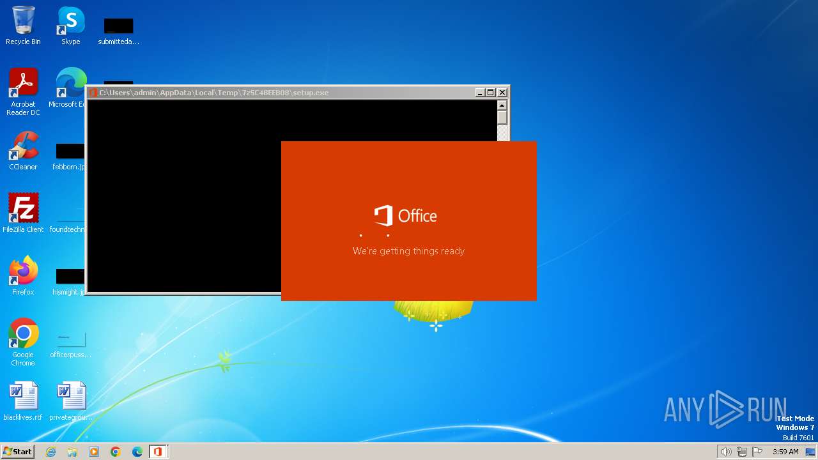This screenshot has width=818, height=460.
Task: Open the blacklives.rtf document
Action: 23,401
